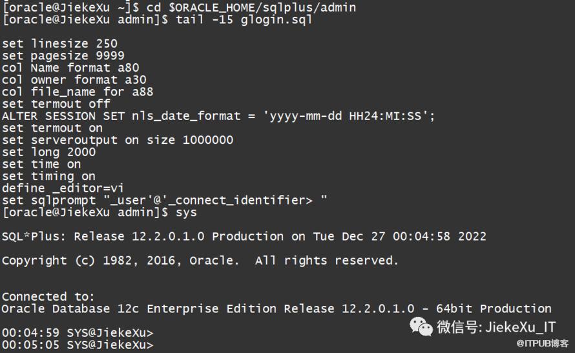Click the ALTER SESSION nls_date_format statement
Viewport: 575px width, 353px height.
pos(218,116)
